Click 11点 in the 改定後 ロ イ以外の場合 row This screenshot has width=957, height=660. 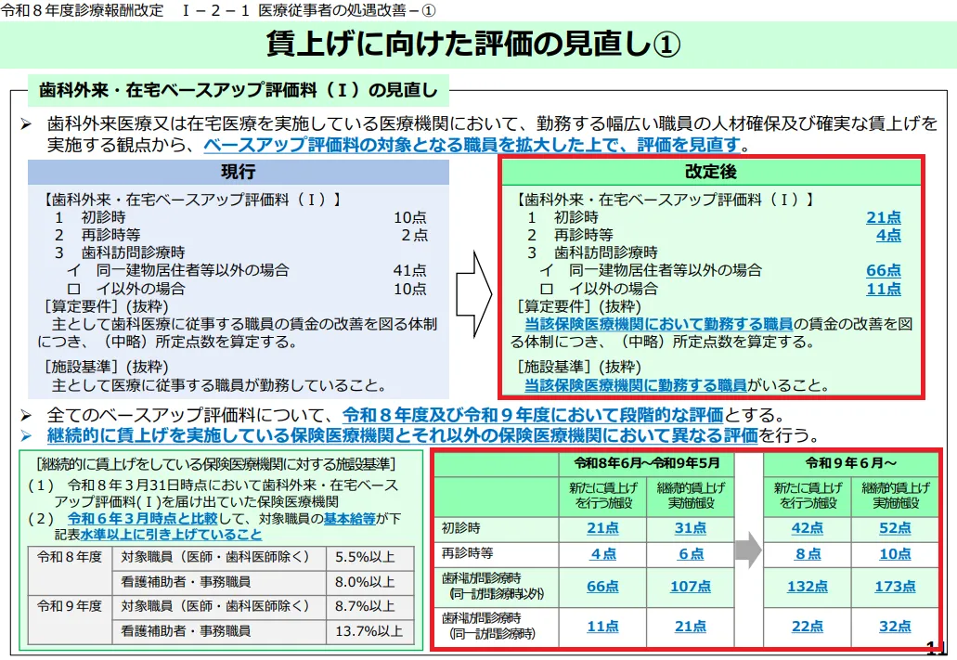pyautogui.click(x=883, y=289)
